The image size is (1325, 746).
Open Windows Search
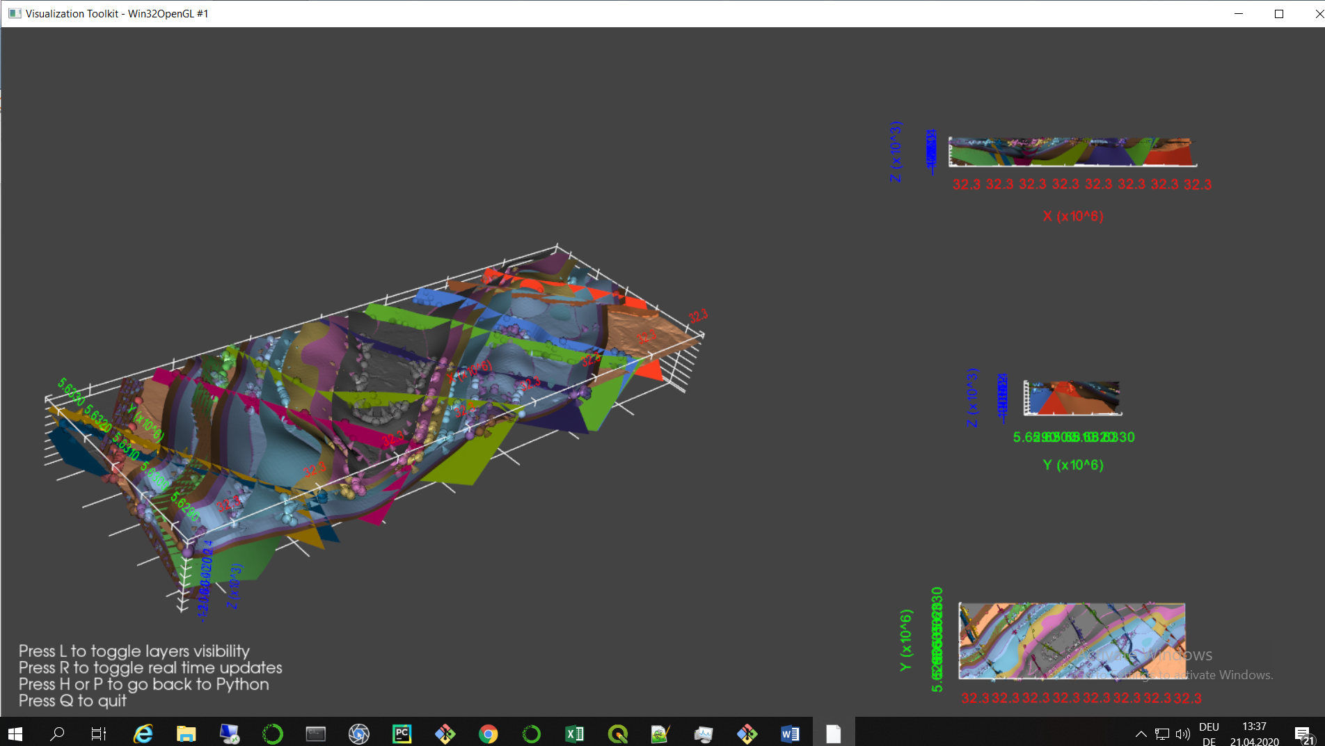(x=58, y=731)
